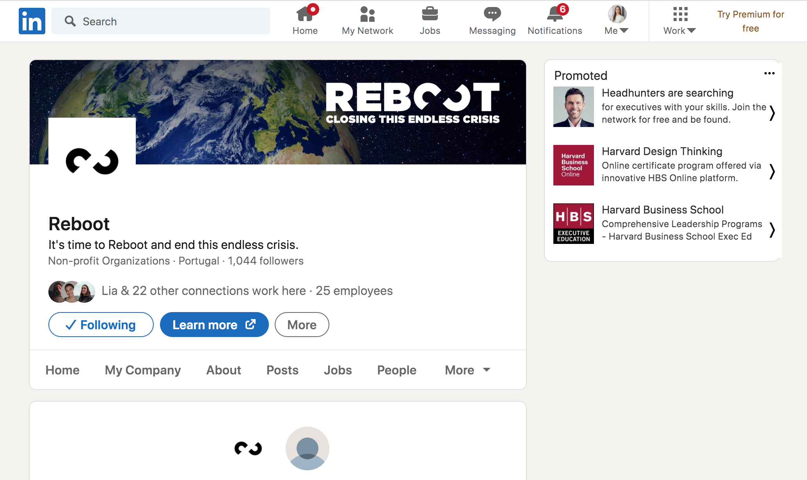Click Lia & 22 other connections link
The image size is (807, 480).
[204, 291]
